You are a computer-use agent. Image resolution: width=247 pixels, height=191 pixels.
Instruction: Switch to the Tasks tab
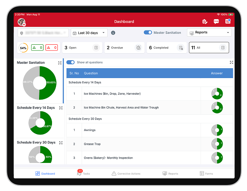(83, 174)
